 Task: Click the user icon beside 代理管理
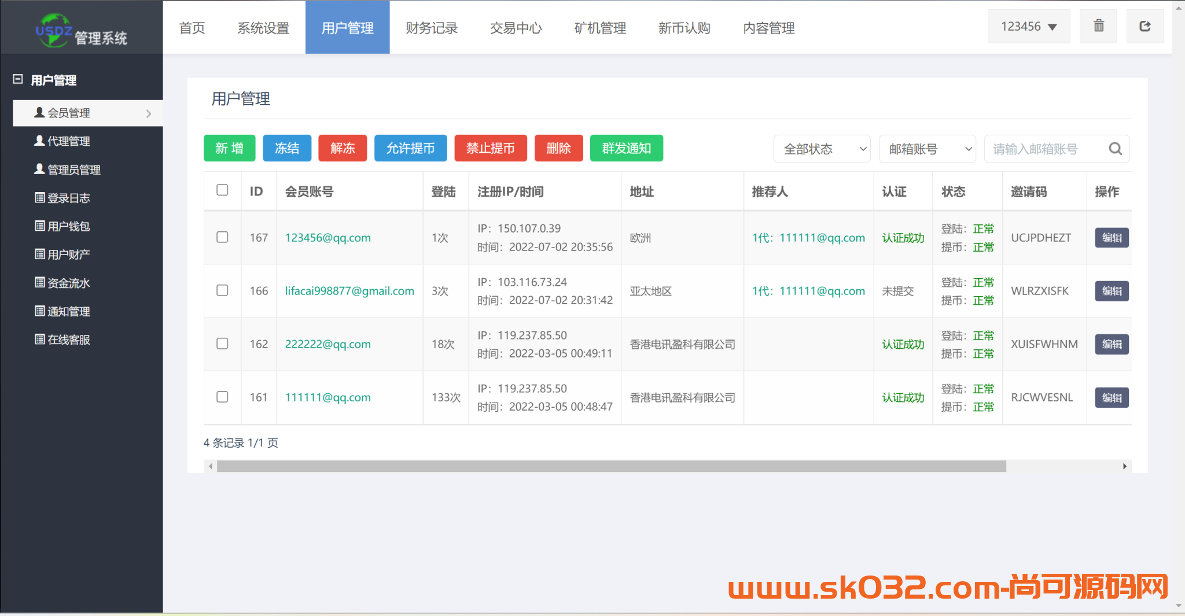pos(39,141)
